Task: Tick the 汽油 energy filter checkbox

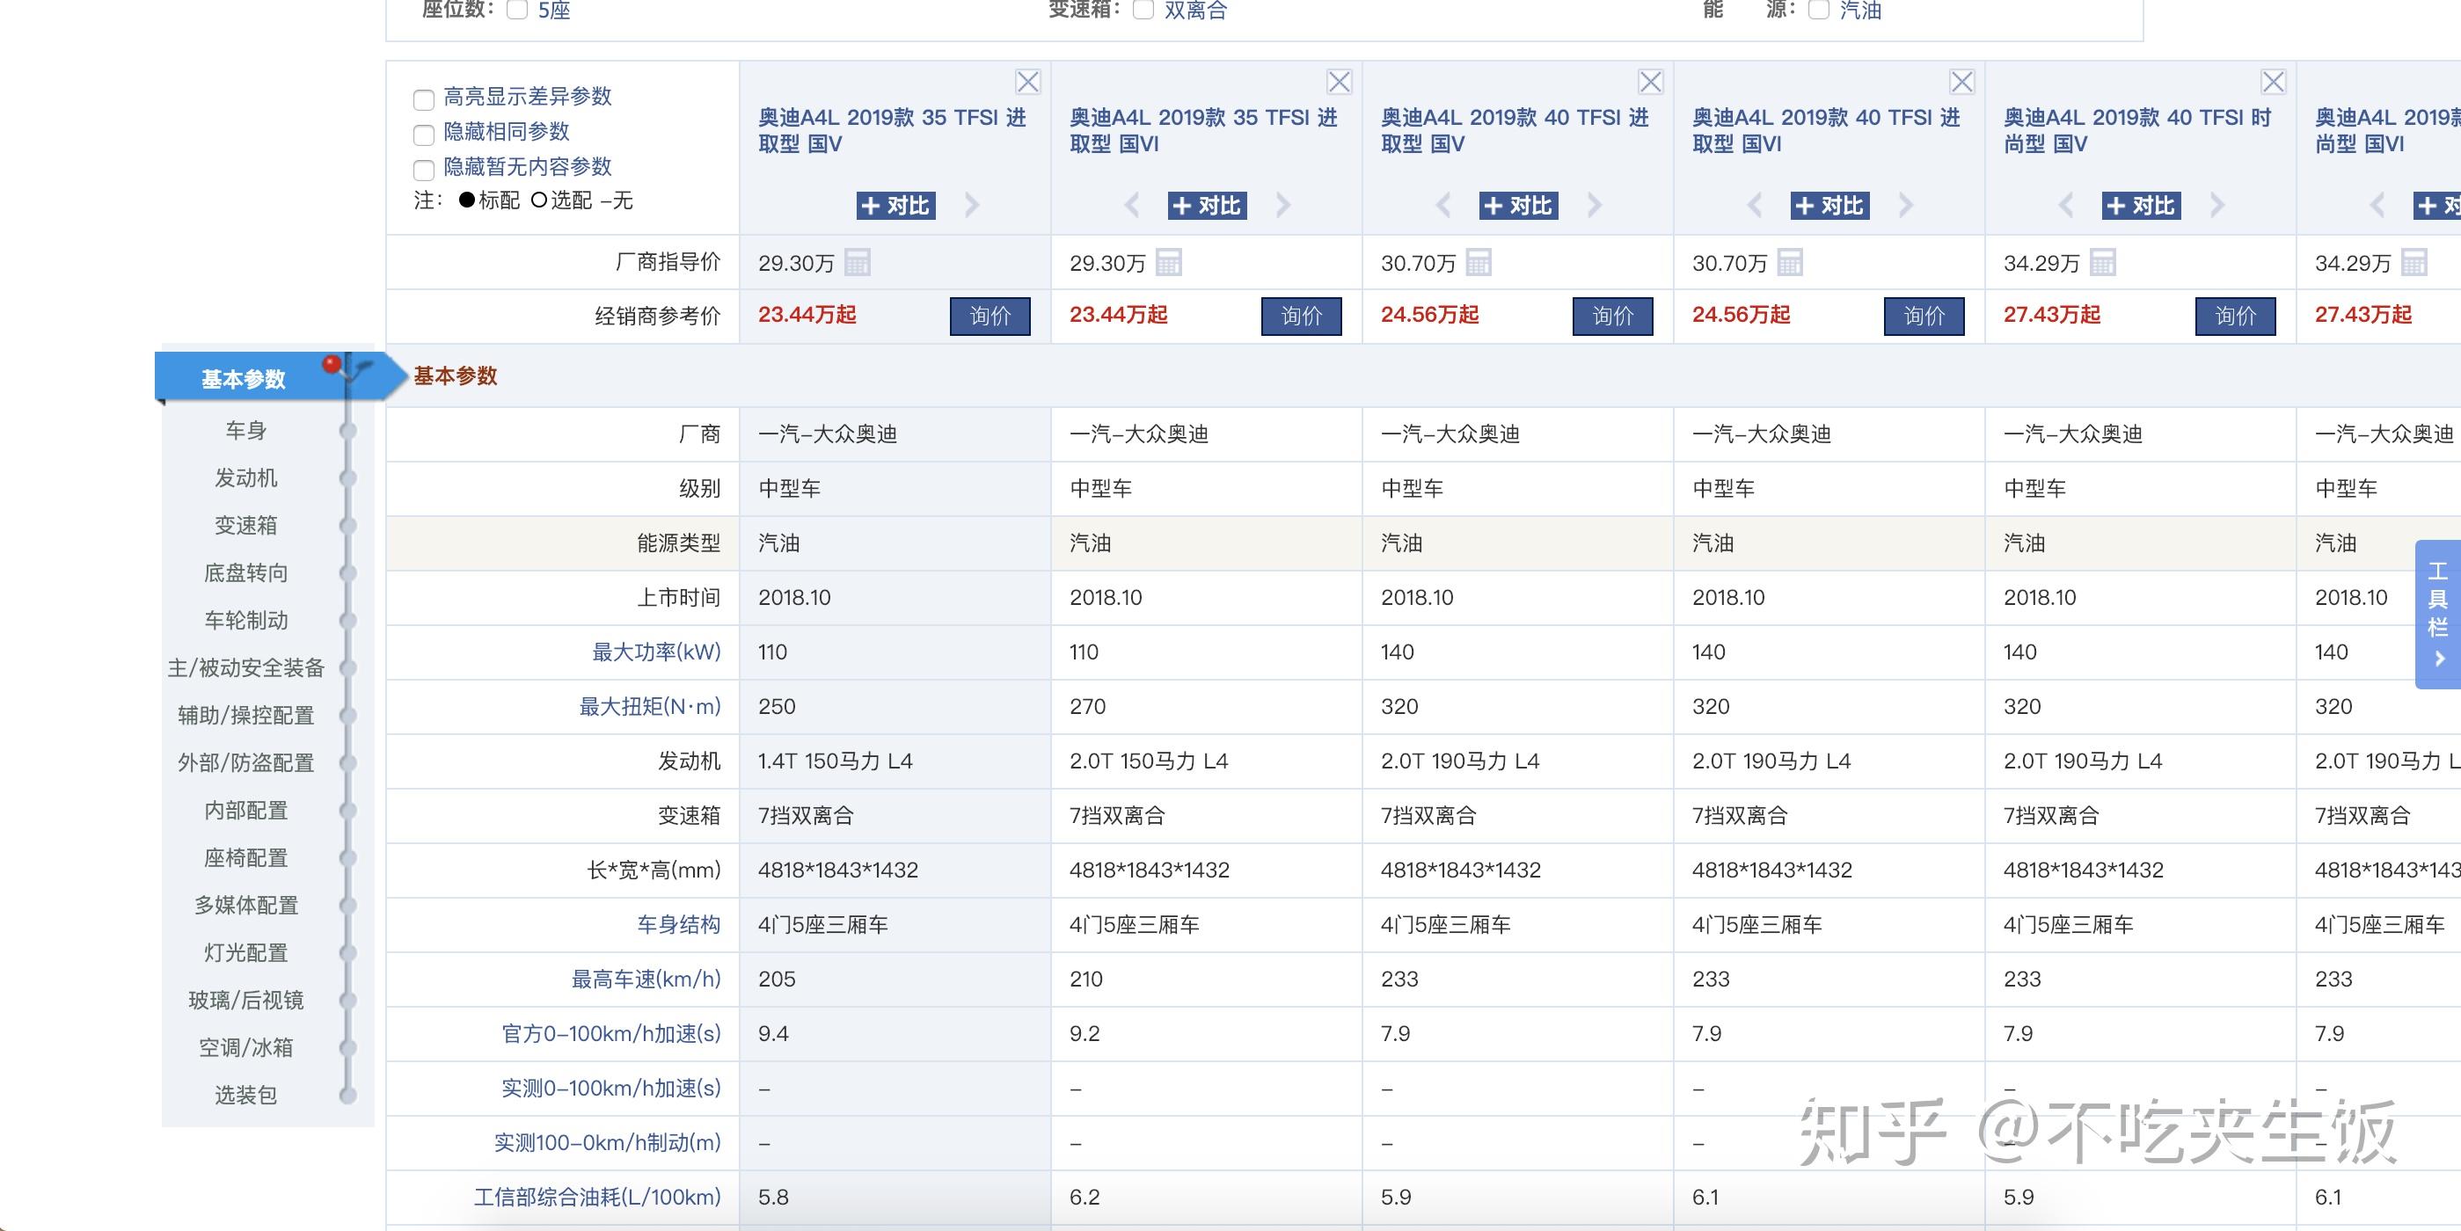Action: click(1819, 11)
